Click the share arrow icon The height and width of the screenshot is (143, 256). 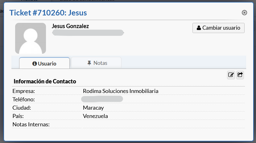[240, 75]
